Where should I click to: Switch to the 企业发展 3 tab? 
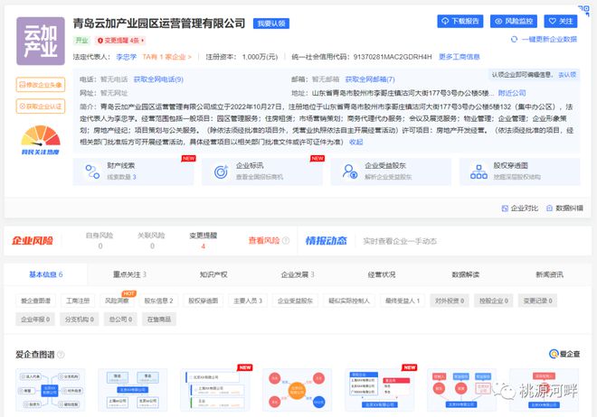coord(298,274)
